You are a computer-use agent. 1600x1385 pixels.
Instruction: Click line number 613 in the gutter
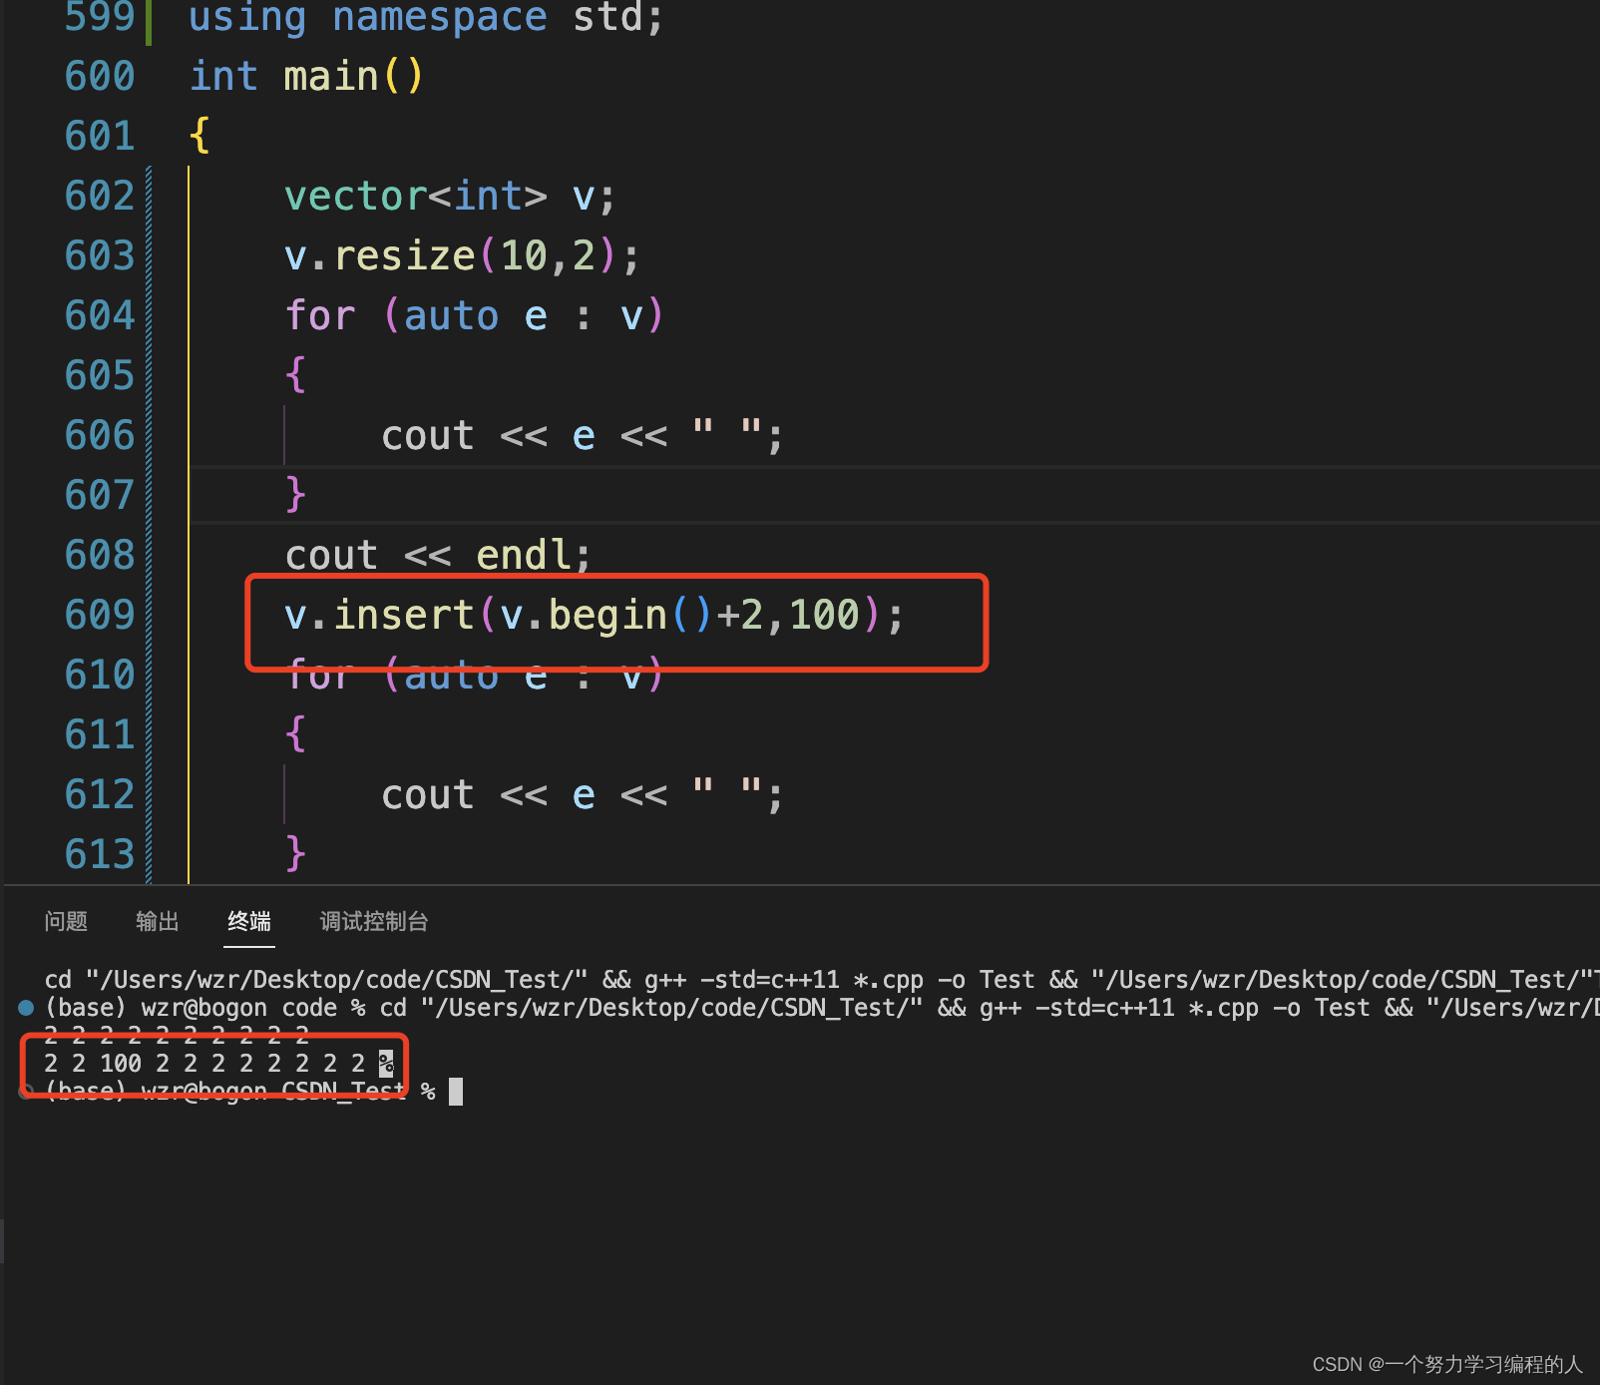point(100,854)
